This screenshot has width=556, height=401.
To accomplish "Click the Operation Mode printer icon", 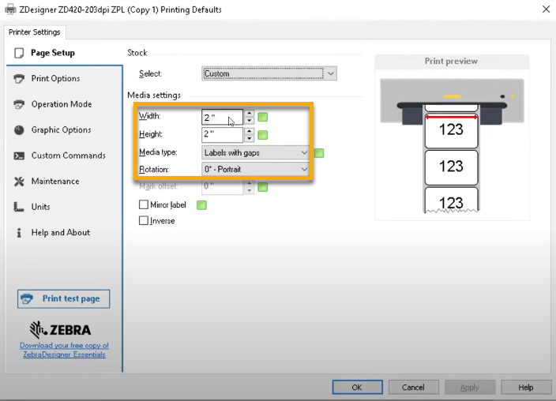I will (x=19, y=104).
